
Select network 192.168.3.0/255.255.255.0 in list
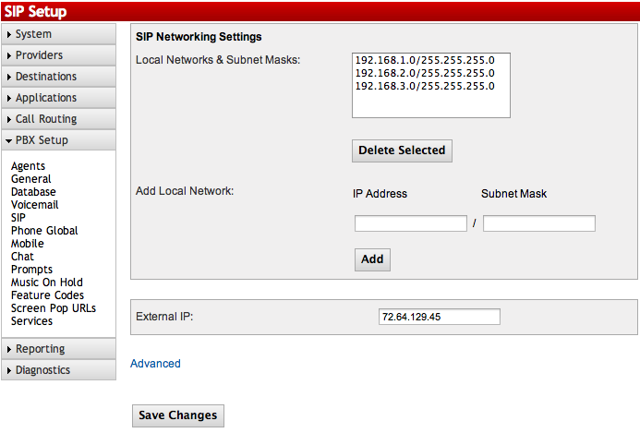[x=425, y=86]
